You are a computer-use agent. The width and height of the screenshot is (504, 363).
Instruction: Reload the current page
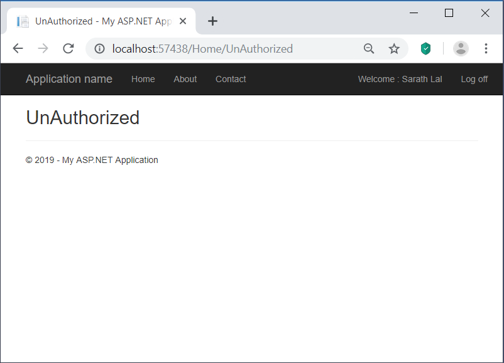(68, 48)
